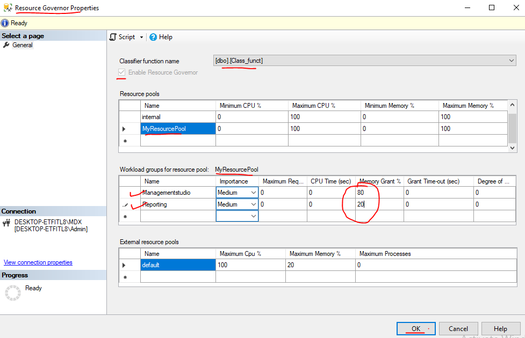Image resolution: width=525 pixels, height=338 pixels.
Task: Click Maximum Memory % column header in resource pools
Action: (473, 106)
